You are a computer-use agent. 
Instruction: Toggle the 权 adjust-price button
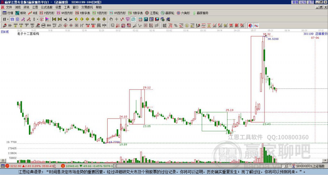point(42,19)
